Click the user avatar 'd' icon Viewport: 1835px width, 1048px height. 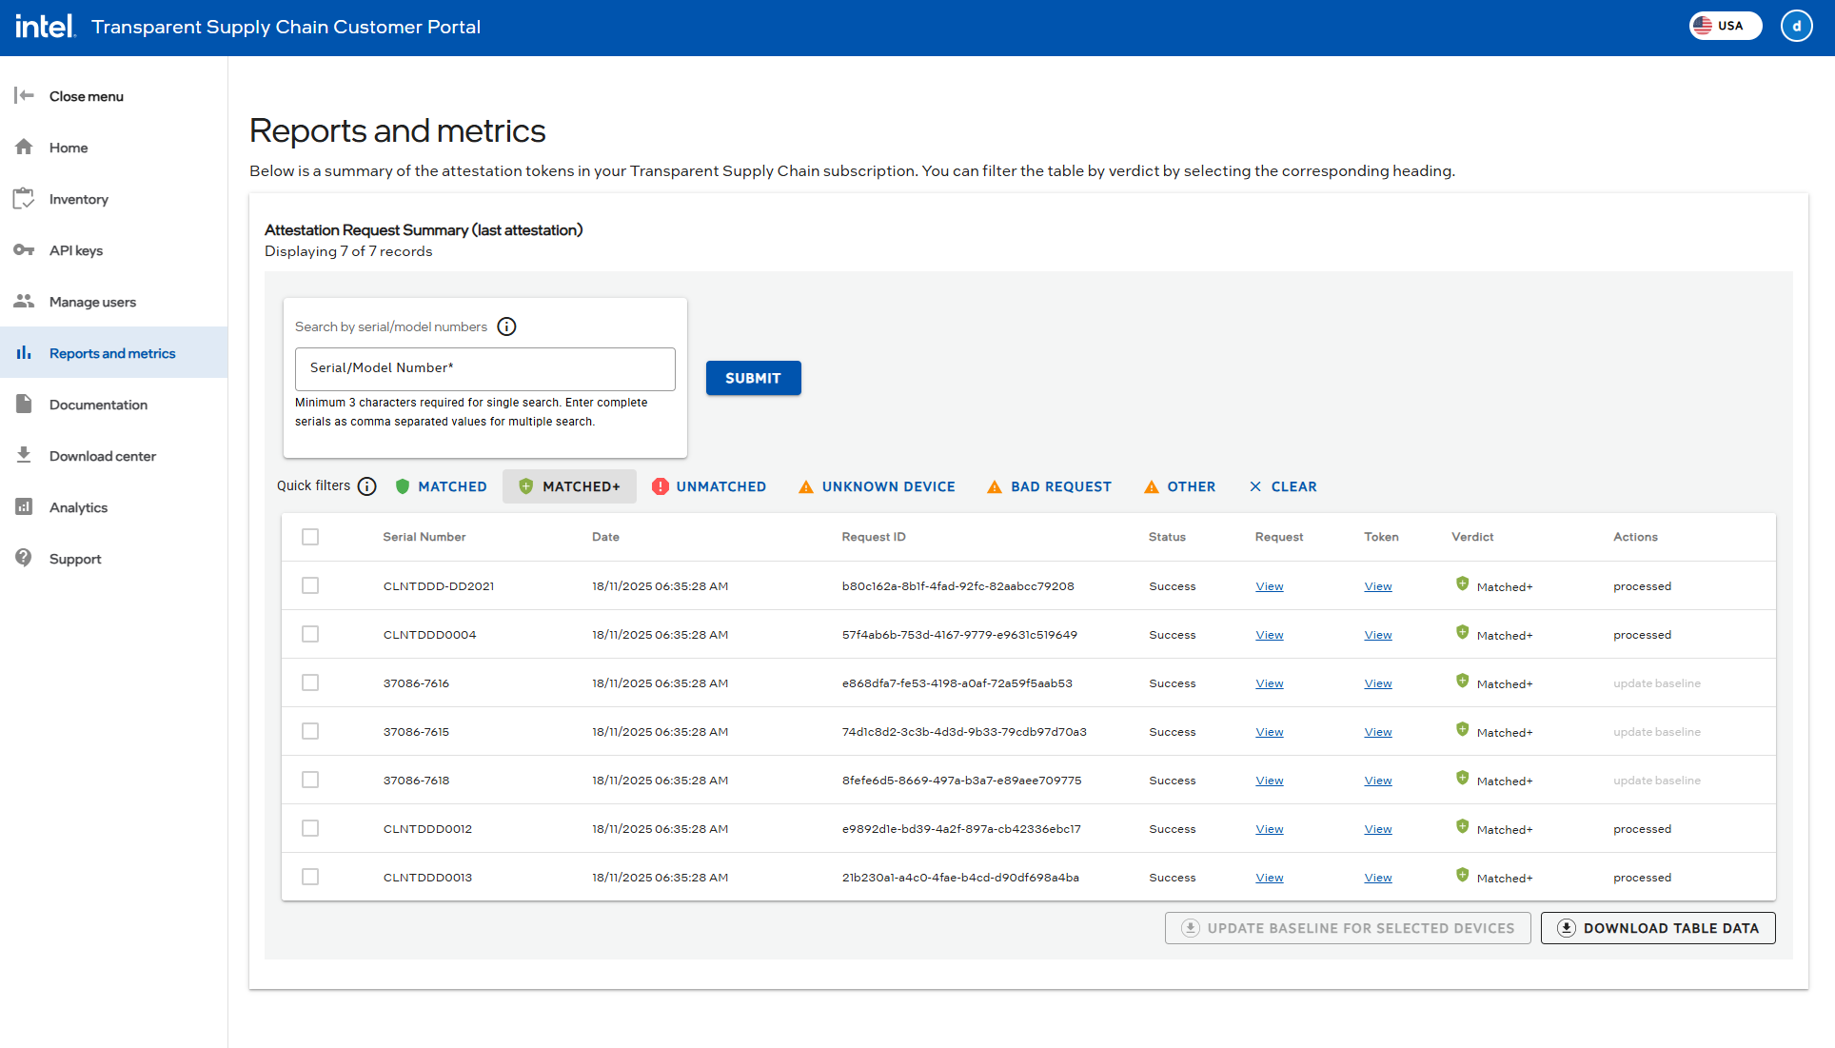pyautogui.click(x=1797, y=27)
